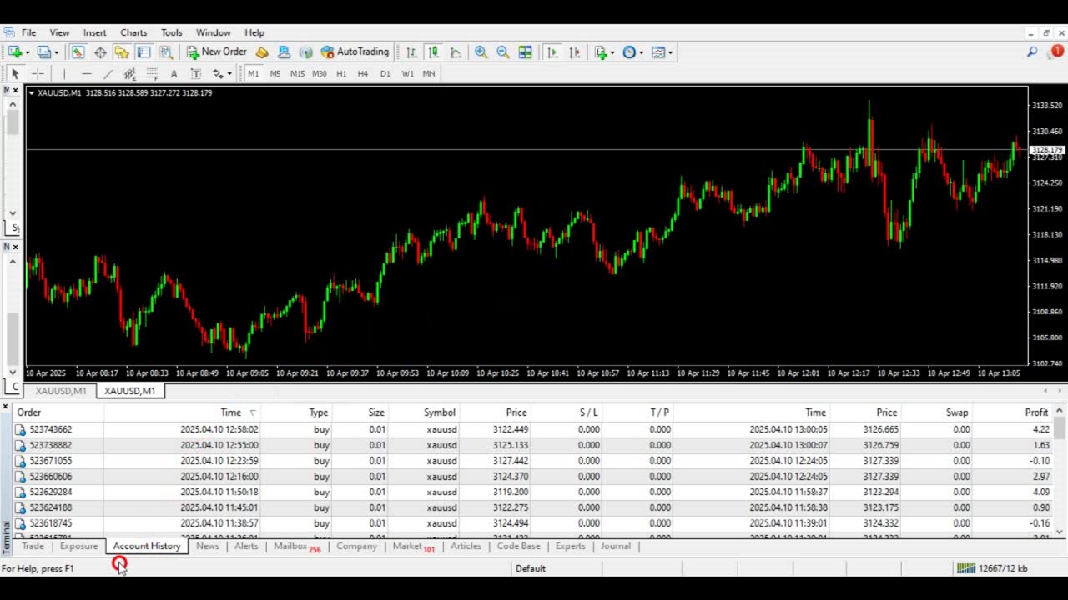This screenshot has width=1068, height=600.
Task: Open the search magnifier icon
Action: click(x=1032, y=52)
